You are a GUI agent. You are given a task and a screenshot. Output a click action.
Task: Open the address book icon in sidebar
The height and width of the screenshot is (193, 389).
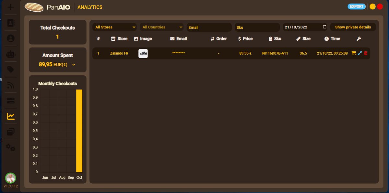pyautogui.click(x=11, y=23)
